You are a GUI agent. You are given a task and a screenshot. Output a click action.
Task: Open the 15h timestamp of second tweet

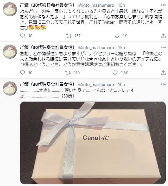[121, 47]
